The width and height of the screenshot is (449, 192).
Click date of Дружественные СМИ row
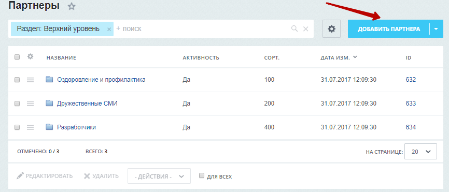348,104
